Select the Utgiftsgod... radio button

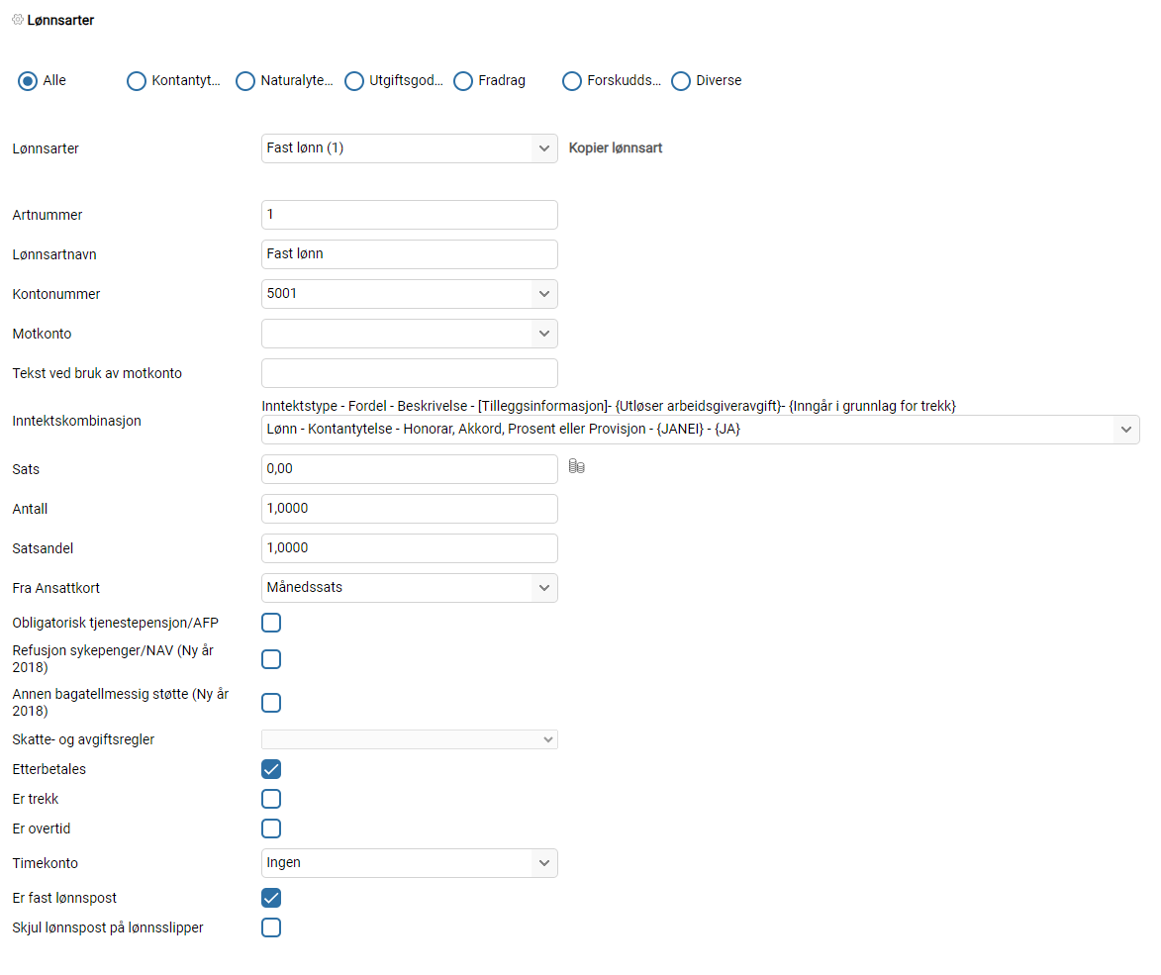[x=354, y=81]
